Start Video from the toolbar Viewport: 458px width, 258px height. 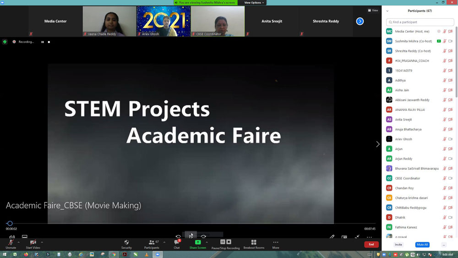33,244
